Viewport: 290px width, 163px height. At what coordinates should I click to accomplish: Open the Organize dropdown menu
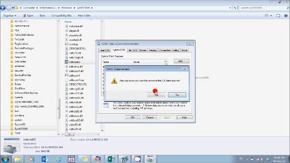[10, 16]
